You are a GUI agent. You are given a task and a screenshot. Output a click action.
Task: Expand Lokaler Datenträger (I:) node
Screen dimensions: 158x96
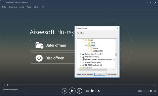81,62
